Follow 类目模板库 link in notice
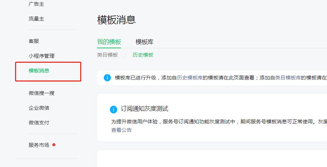This screenshot has width=327, height=167. pyautogui.click(x=288, y=78)
